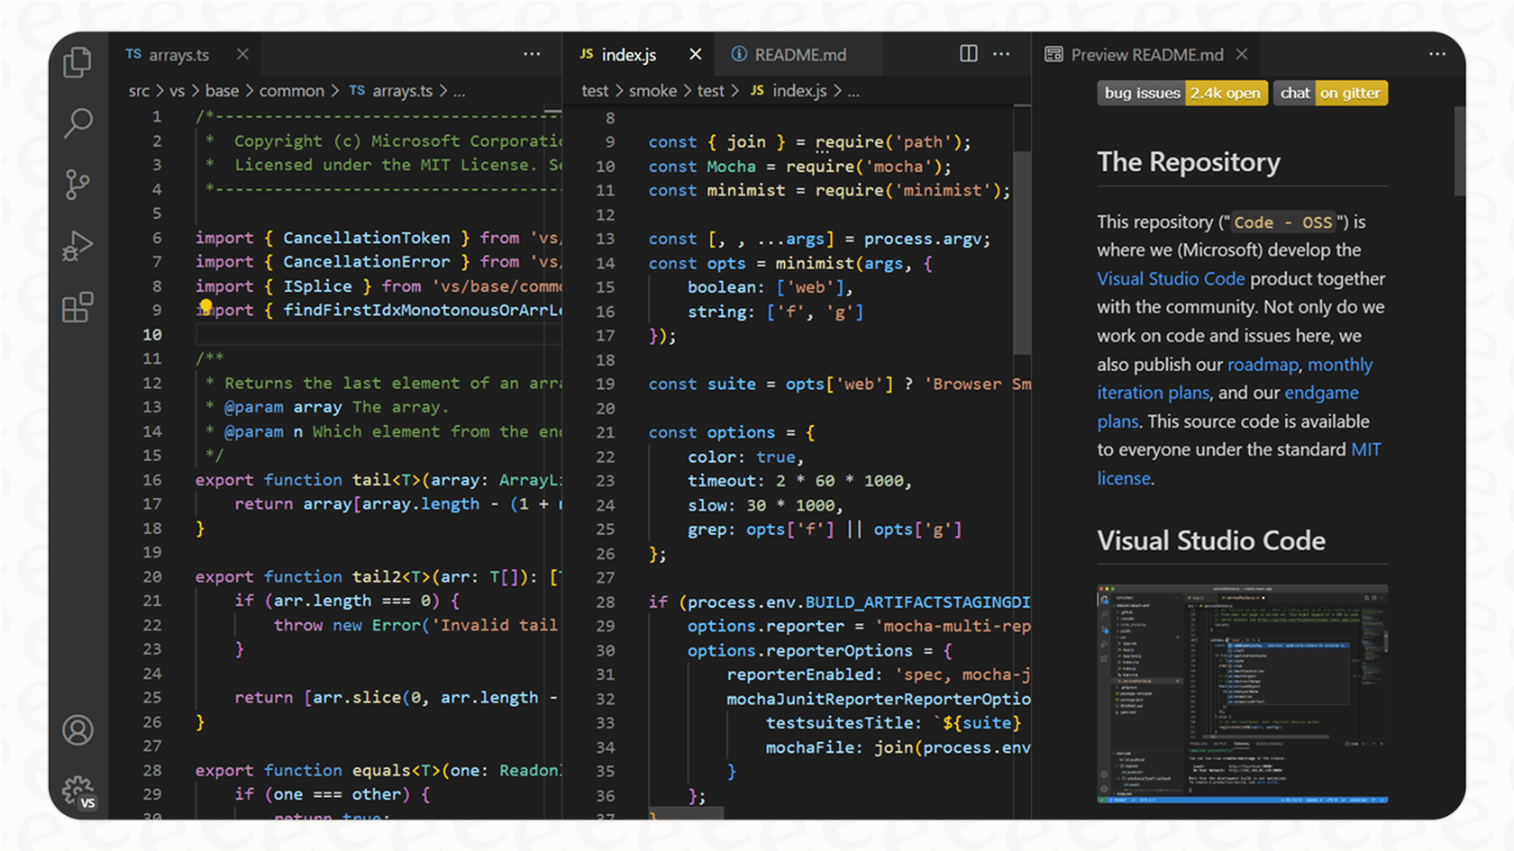Switch to the arrays.ts tab

(x=178, y=54)
